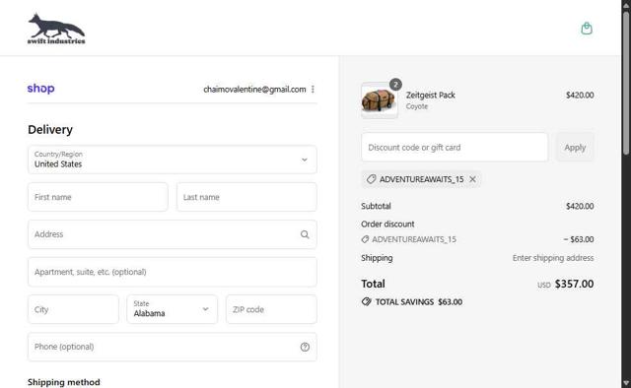Click the − $63.00 order discount amount
Image resolution: width=631 pixels, height=388 pixels.
pyautogui.click(x=579, y=239)
